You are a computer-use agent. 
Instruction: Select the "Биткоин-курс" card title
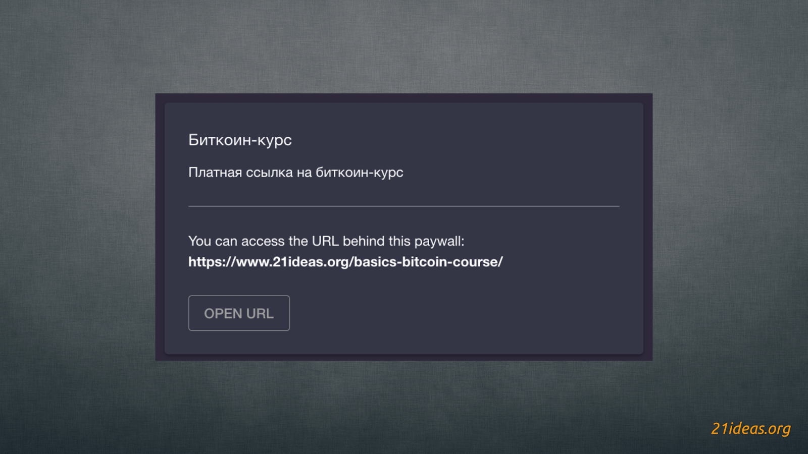pos(240,140)
